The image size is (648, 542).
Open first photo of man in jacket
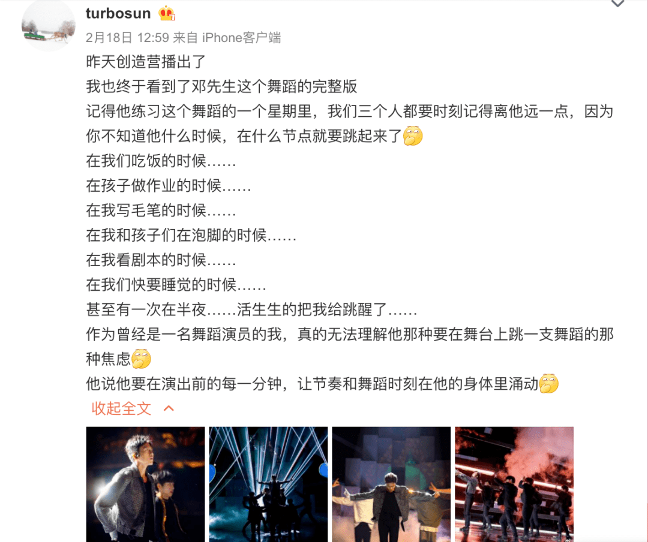[x=145, y=484]
